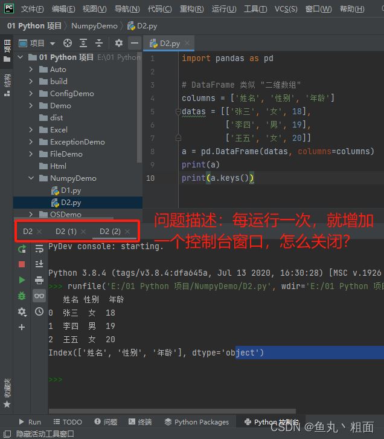Open console settings gear icon

pyautogui.click(x=22, y=311)
